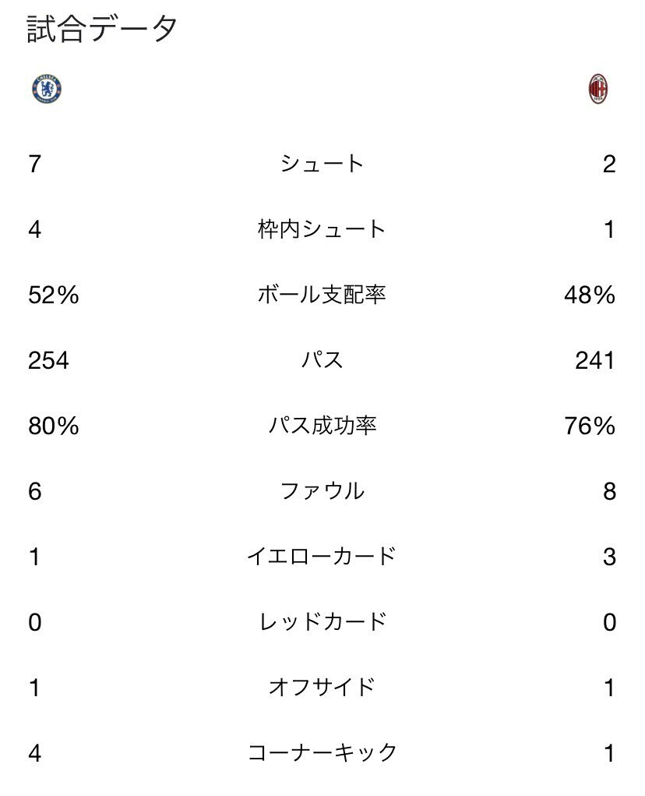Viewport: 645px width, 796px height.
Task: Click Milan's 76% pass accuracy value
Action: click(x=590, y=426)
